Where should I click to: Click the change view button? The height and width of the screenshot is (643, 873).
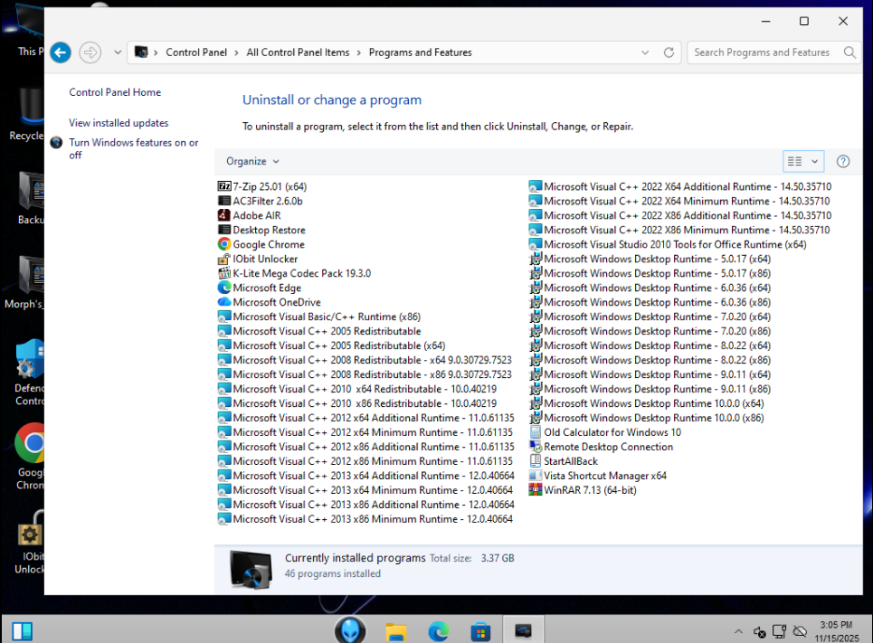click(x=795, y=162)
